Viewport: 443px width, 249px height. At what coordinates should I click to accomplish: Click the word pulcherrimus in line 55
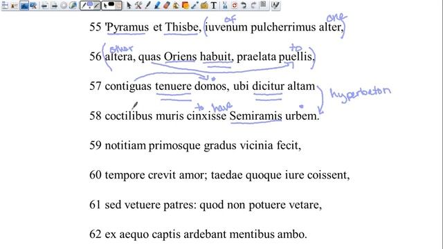pyautogui.click(x=283, y=28)
